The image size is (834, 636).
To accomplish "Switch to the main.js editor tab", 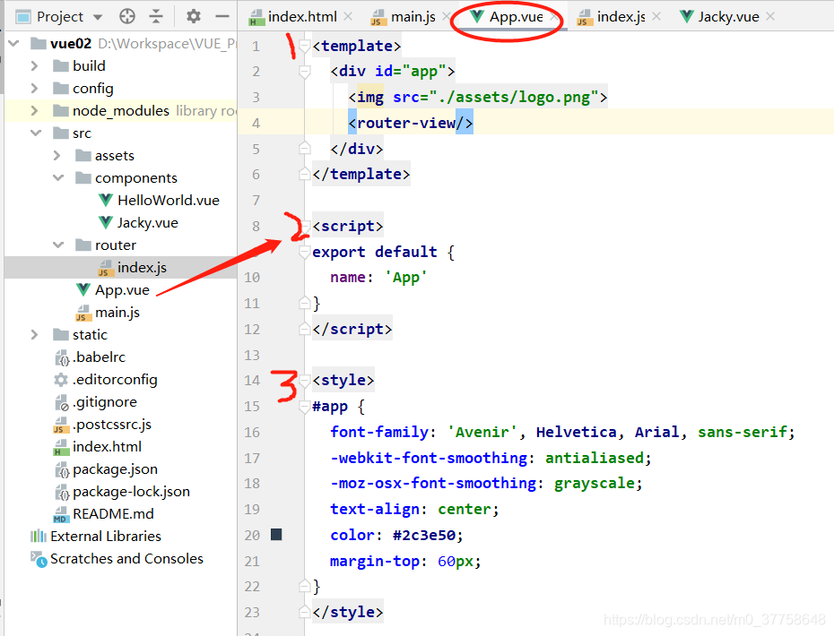I will (413, 17).
